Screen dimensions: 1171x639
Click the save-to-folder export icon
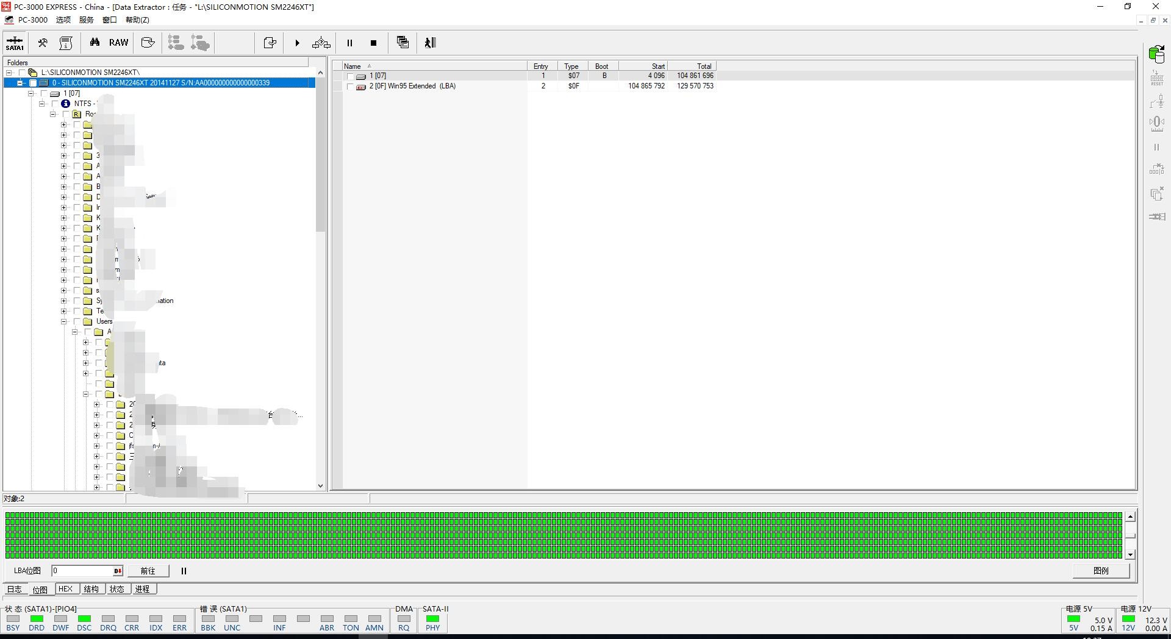click(x=270, y=43)
